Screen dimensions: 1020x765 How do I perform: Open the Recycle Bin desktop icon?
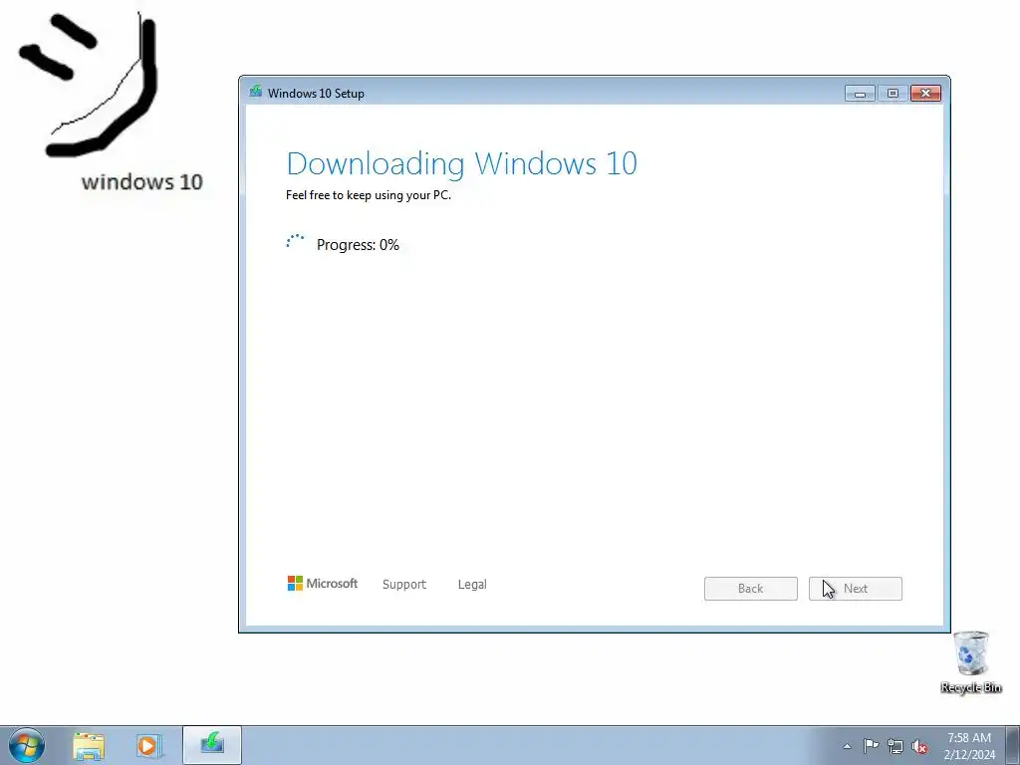(x=970, y=662)
